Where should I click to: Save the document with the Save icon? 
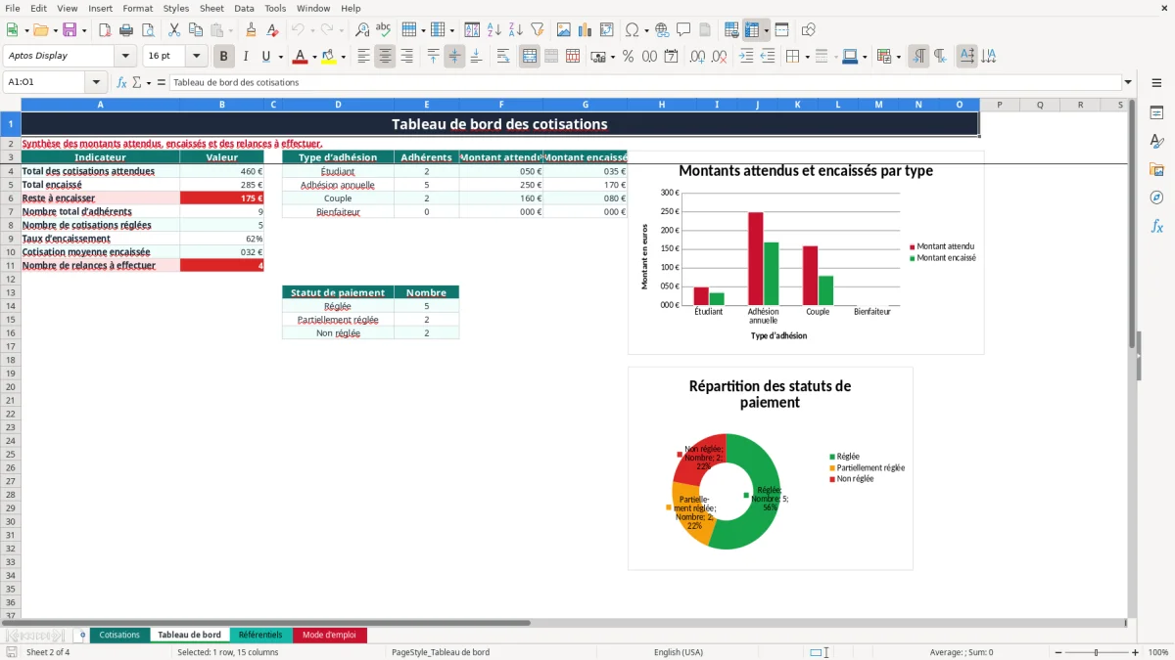(70, 30)
